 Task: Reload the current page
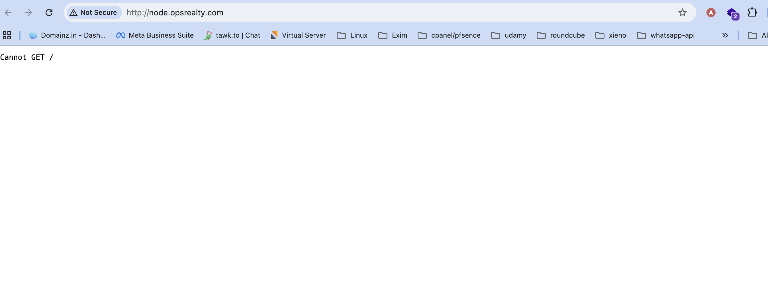pos(49,13)
